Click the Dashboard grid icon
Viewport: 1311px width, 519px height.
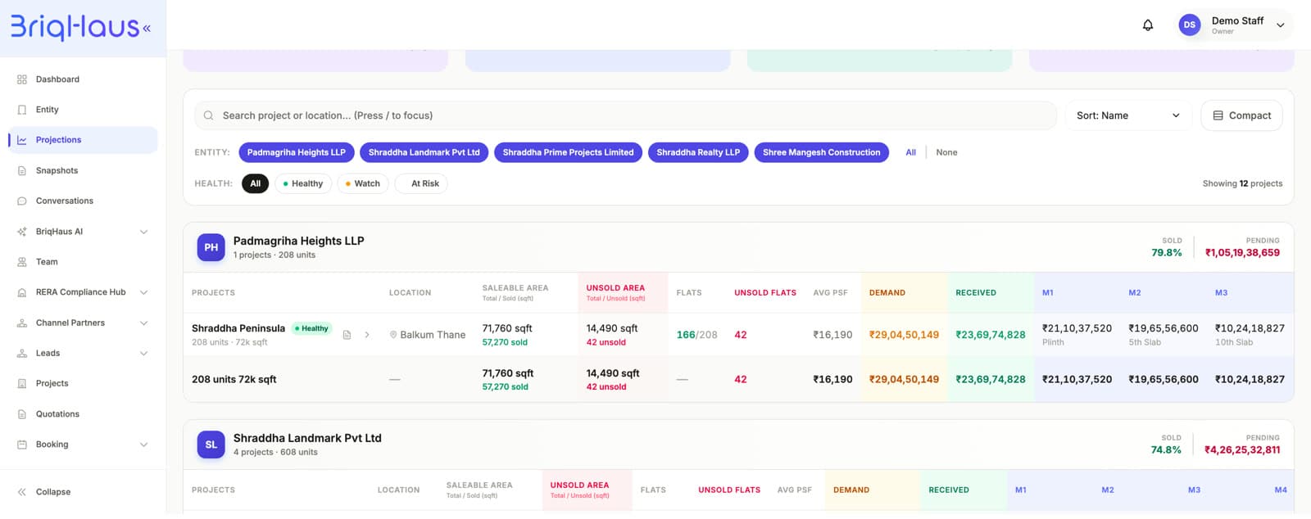click(x=22, y=79)
